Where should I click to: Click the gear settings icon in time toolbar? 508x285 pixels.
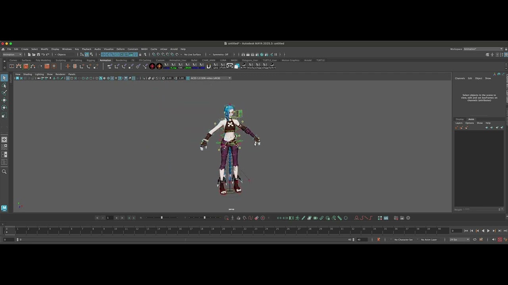tap(408, 218)
